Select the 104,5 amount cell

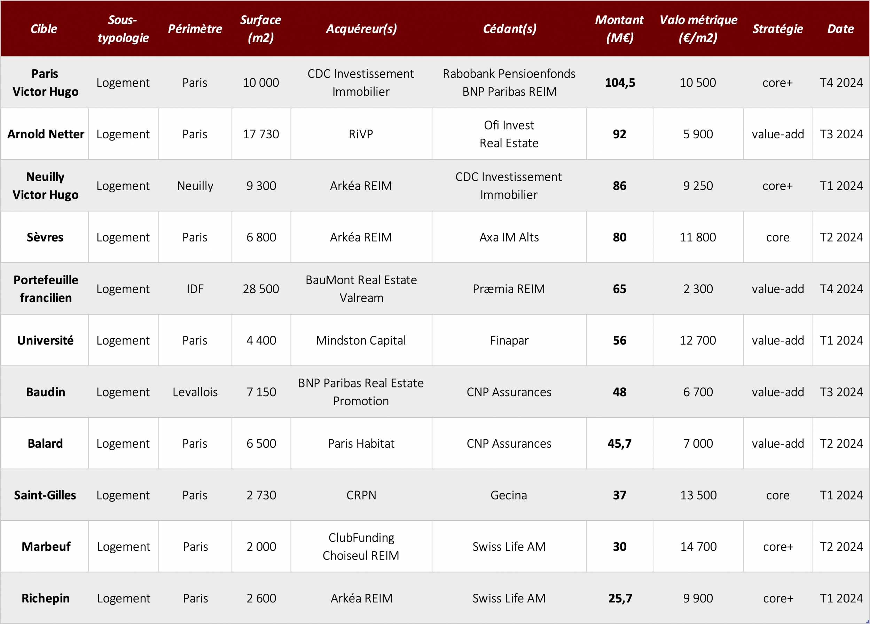click(620, 83)
